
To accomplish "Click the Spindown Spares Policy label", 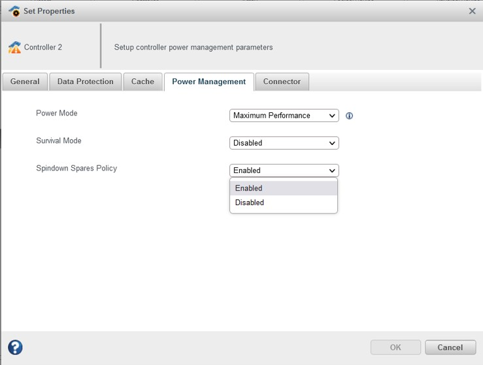I will pyautogui.click(x=76, y=168).
